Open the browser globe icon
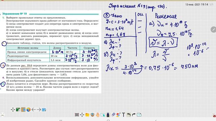216x121 pixels. pyautogui.click(x=28, y=110)
